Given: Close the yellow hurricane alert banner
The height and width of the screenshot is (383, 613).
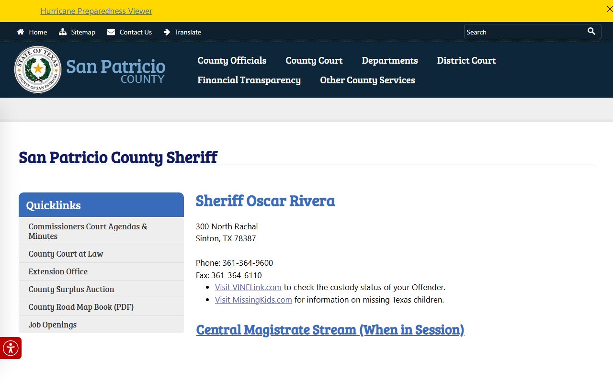Looking at the screenshot, I should pyautogui.click(x=609, y=9).
